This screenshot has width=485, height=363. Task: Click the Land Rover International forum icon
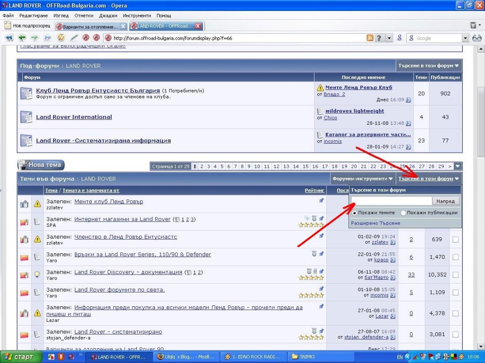click(x=26, y=117)
